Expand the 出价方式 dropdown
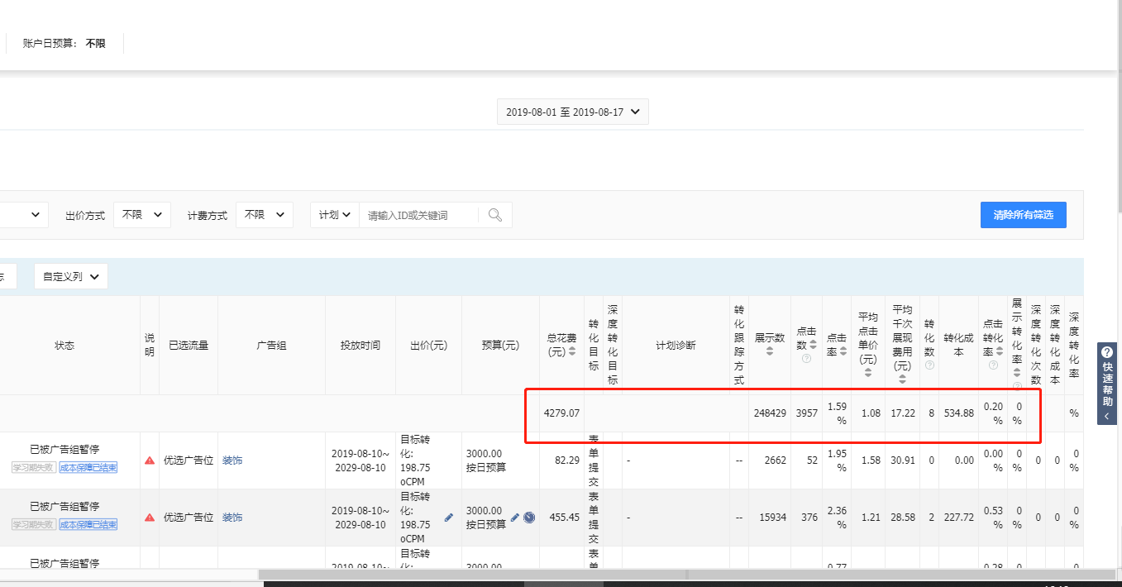The image size is (1122, 587). pyautogui.click(x=141, y=215)
